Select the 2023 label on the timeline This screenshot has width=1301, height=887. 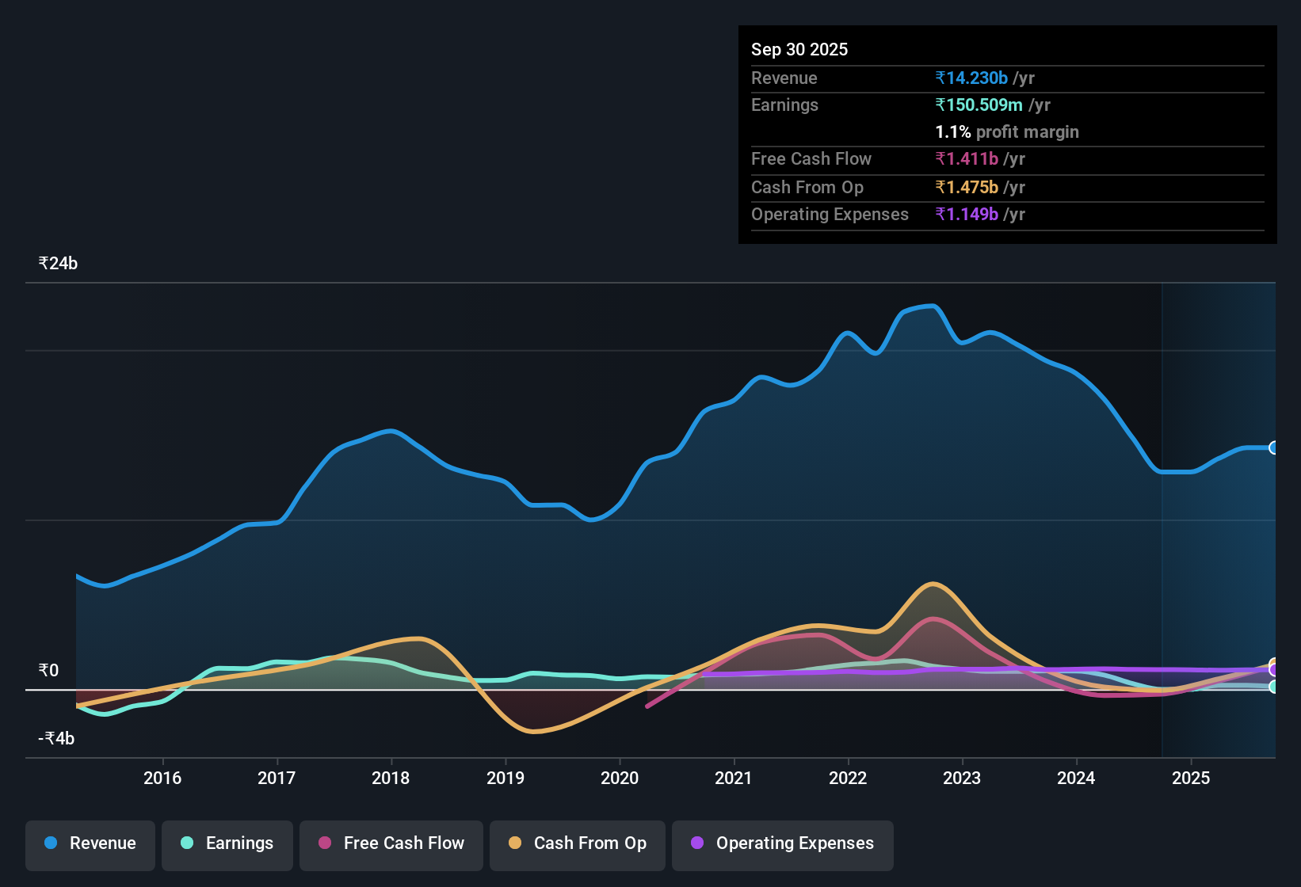[961, 779]
